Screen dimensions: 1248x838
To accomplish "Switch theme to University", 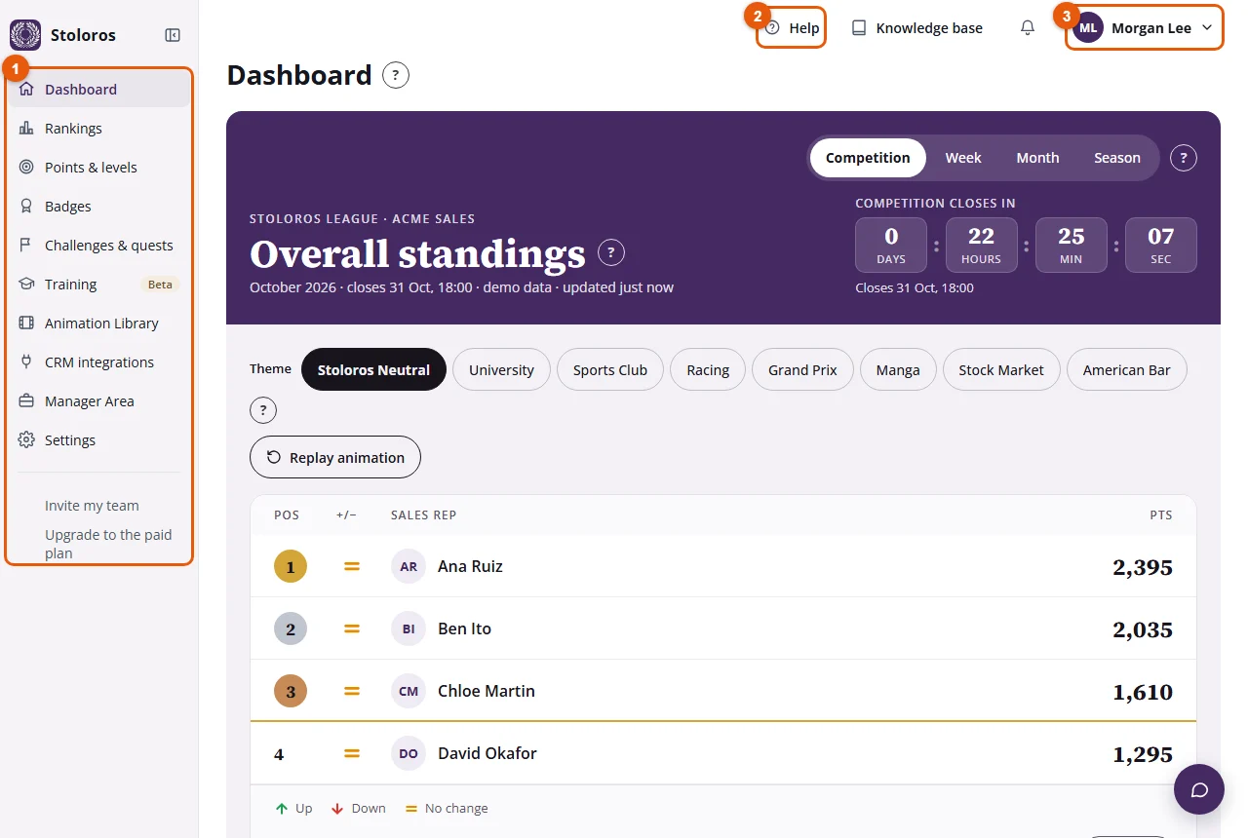I will [x=501, y=369].
